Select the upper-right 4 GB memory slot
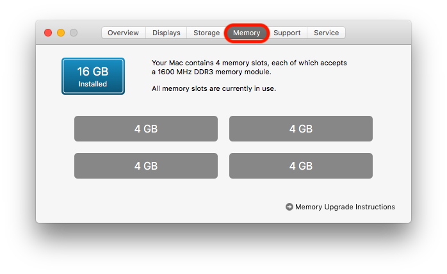This screenshot has height=274, width=447. point(301,129)
